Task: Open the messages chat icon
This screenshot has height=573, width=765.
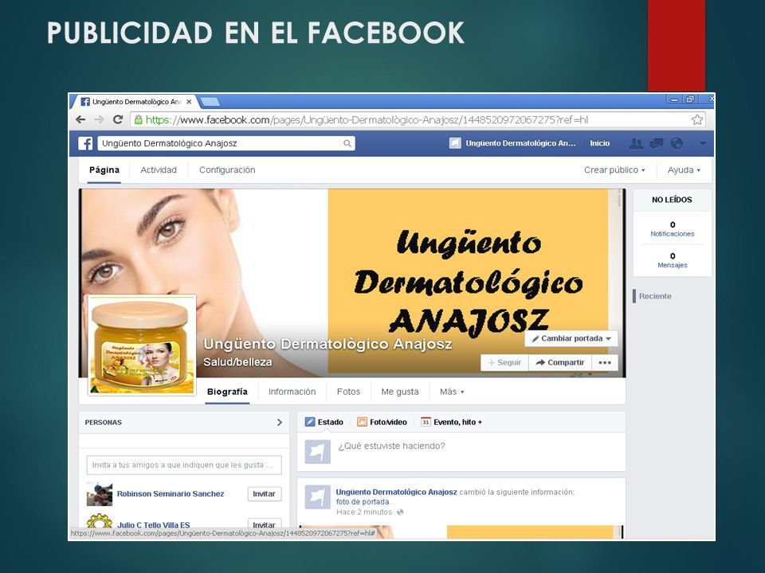Action: [657, 143]
